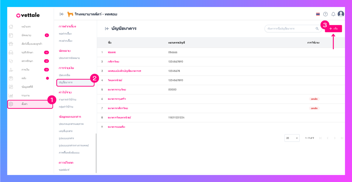
Task: Open the user profile avatar
Action: pos(341,14)
